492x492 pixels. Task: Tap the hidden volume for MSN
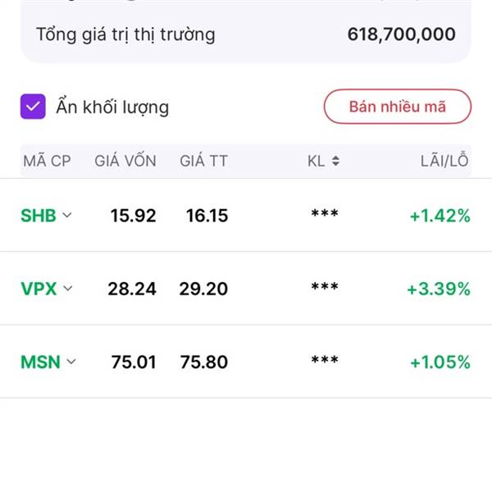point(325,362)
